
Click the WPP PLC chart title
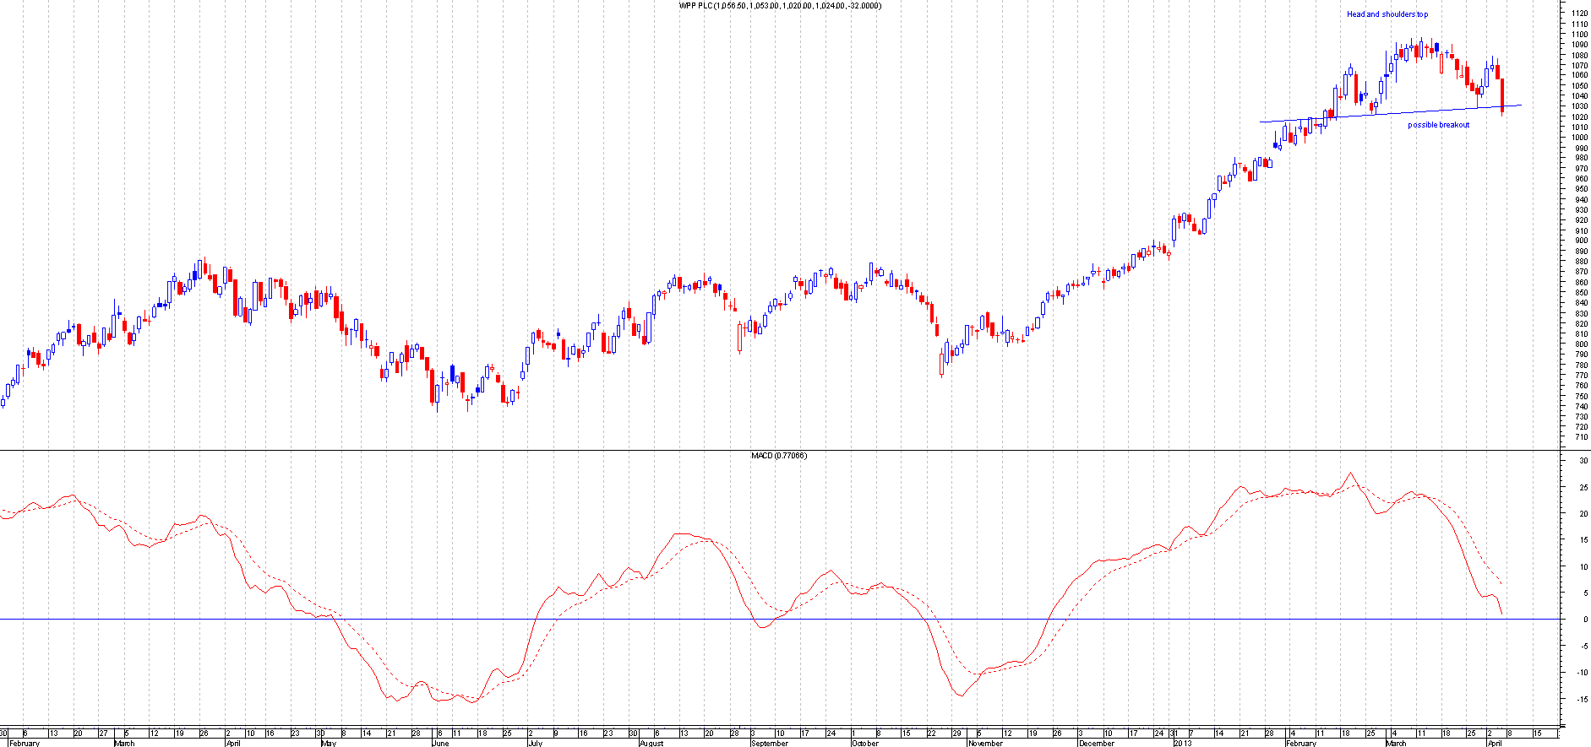780,6
